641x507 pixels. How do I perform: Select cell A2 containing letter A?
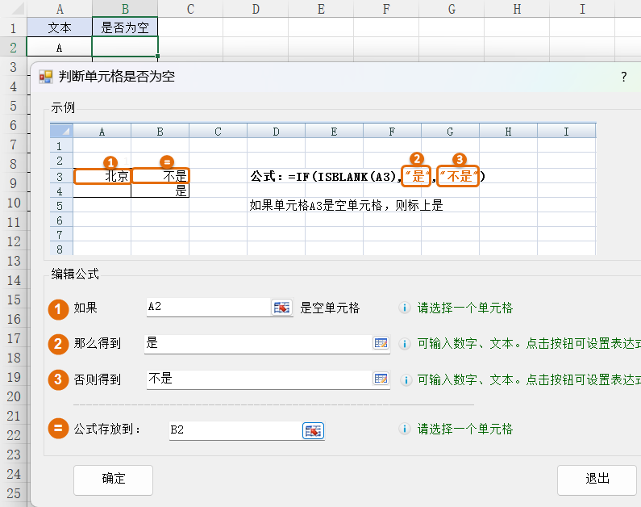pos(60,48)
